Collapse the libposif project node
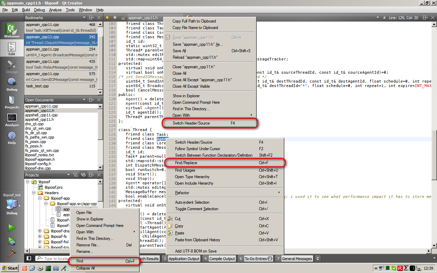The image size is (437, 273). [x=28, y=182]
